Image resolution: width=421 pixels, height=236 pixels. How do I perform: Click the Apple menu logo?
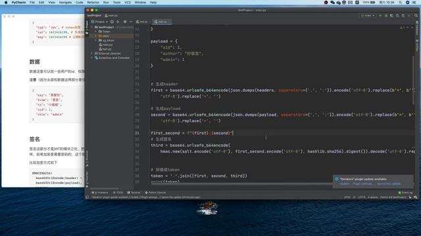(6, 3)
